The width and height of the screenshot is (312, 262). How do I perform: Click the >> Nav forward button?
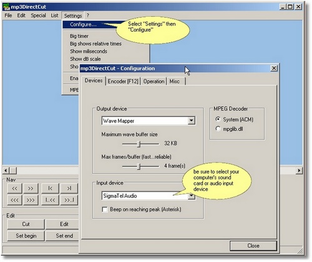(31, 189)
